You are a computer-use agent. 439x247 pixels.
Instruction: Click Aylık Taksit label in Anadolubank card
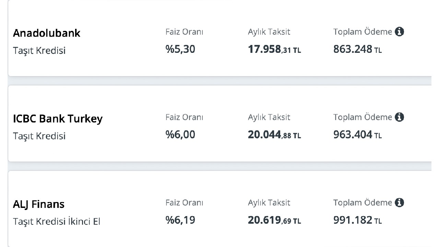(x=269, y=32)
